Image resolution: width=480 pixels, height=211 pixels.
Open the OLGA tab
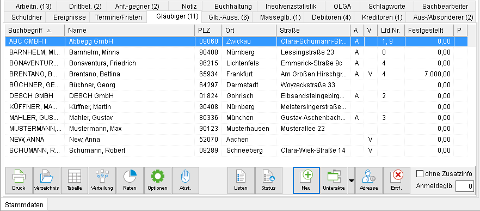point(342,6)
